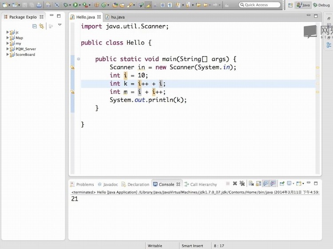Click the New file wizard icon

coord(5,5)
